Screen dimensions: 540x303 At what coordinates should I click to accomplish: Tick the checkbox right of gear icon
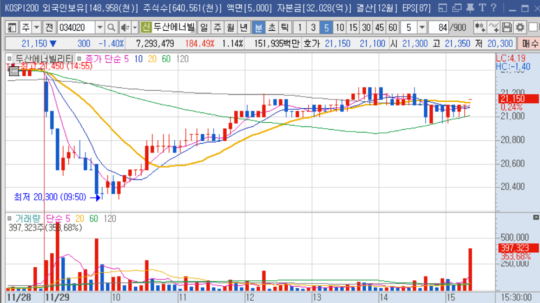(x=533, y=27)
